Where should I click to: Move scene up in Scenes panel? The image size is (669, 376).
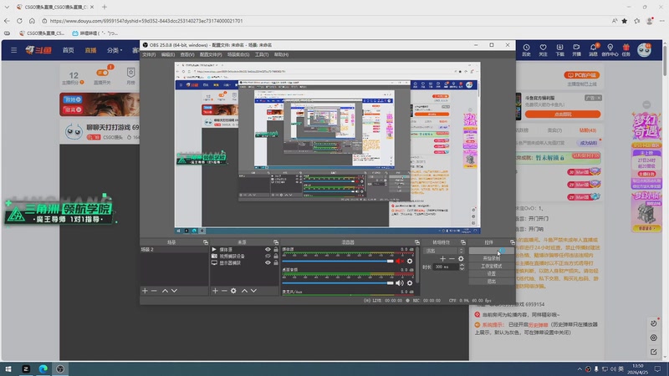tap(165, 291)
